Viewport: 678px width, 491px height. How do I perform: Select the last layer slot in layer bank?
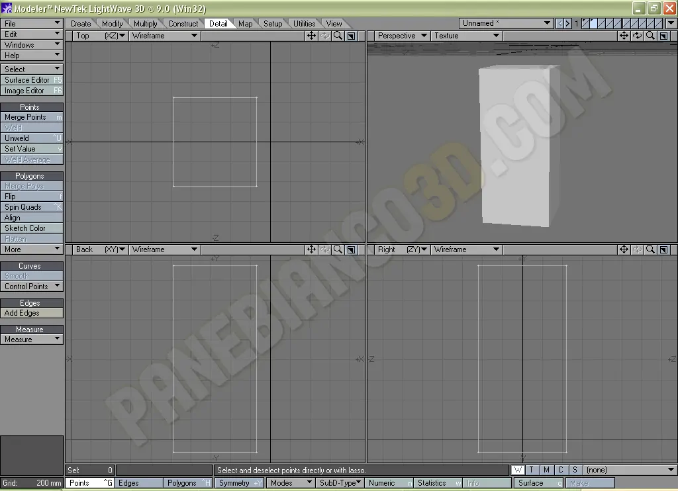click(659, 23)
